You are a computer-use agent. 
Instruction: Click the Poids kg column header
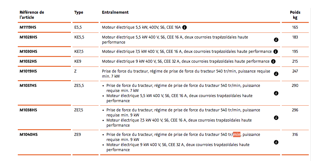[295, 15]
